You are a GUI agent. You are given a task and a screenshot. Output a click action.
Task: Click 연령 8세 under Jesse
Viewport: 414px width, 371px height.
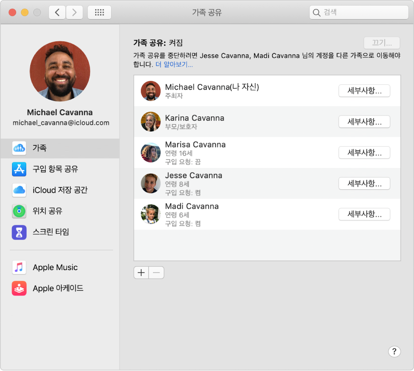tap(177, 184)
